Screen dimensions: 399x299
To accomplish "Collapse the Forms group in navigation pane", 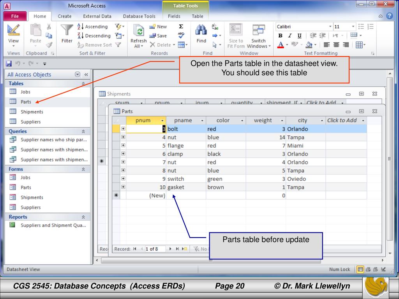I will (x=83, y=169).
